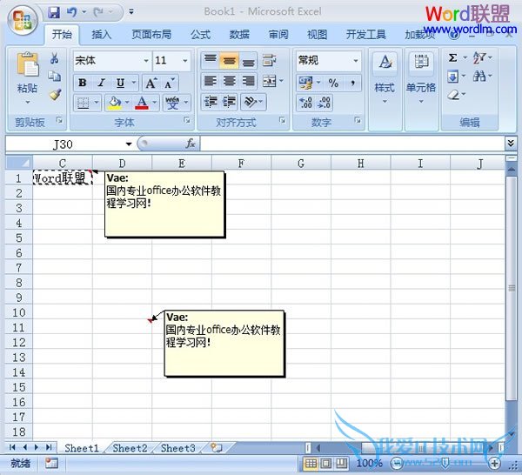Apply yellow fill color bucket
This screenshot has width=522, height=475.
[x=114, y=102]
